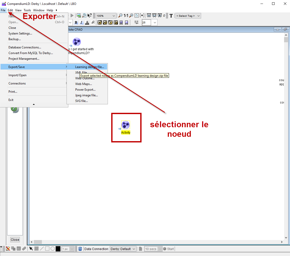Image resolution: width=290 pixels, height=256 pixels.
Task: Reset zoom with the 1:1 icon
Action: (126, 15)
